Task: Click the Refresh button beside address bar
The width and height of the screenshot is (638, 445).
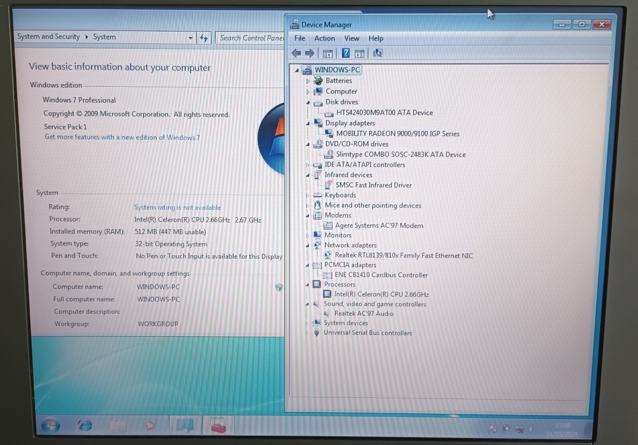Action: (204, 38)
